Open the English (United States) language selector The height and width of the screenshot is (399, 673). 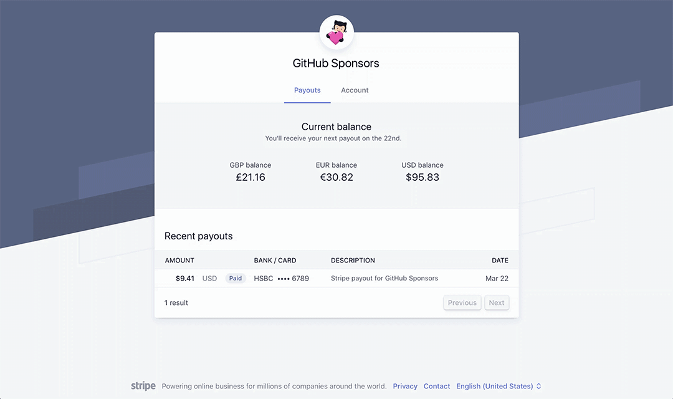point(495,387)
